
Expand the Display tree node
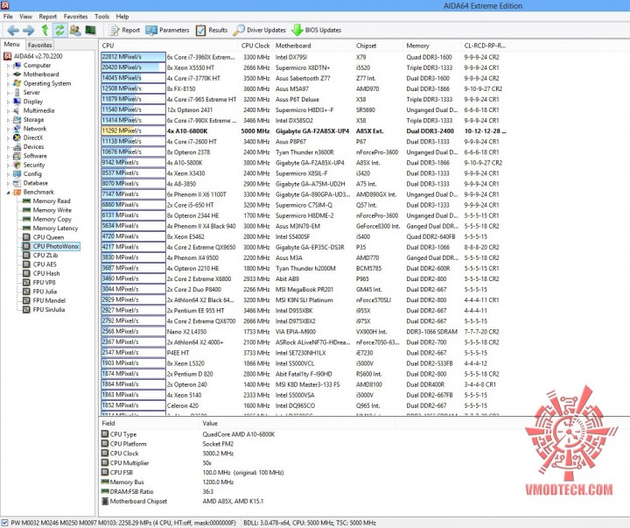pyautogui.click(x=8, y=102)
